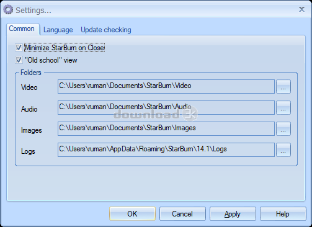Click inside the Video folder path field
Viewport: 312px width, 227px height.
[x=166, y=87]
